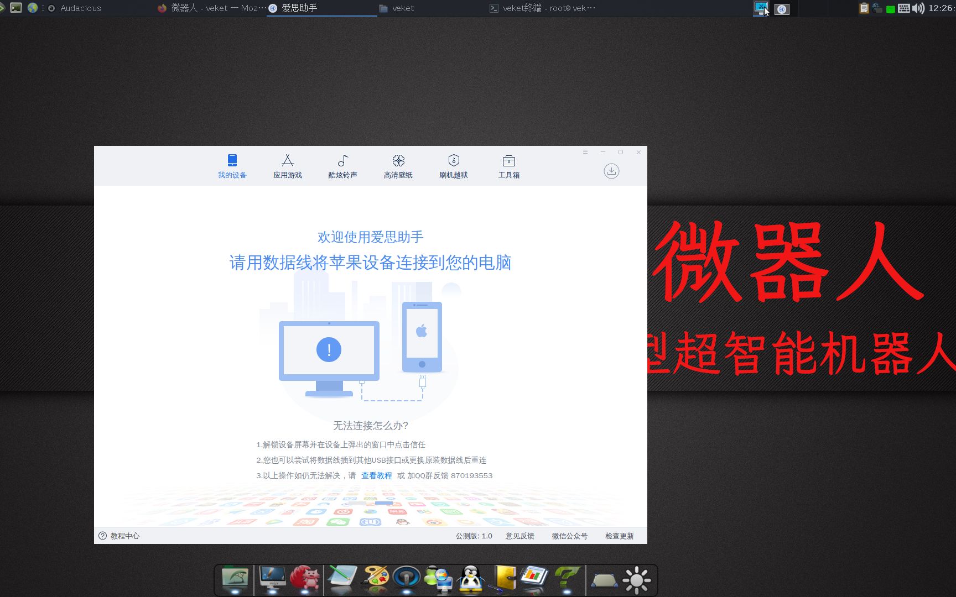Open the globe browser icon in top panel
Image resolution: width=956 pixels, height=597 pixels.
[x=33, y=8]
